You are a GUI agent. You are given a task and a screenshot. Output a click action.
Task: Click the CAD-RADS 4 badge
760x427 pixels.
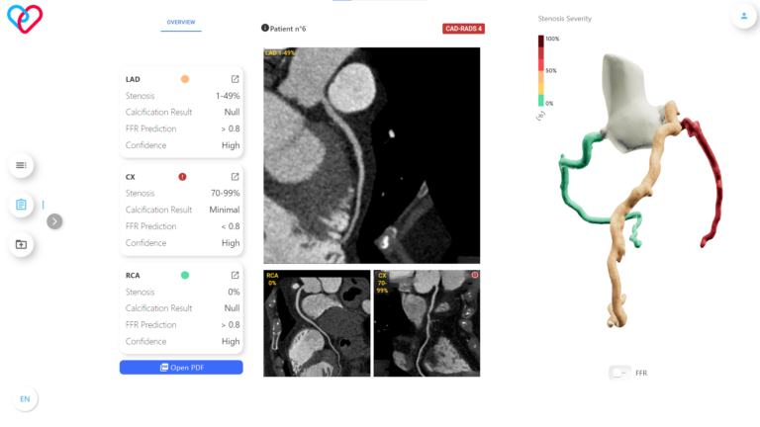pos(463,29)
